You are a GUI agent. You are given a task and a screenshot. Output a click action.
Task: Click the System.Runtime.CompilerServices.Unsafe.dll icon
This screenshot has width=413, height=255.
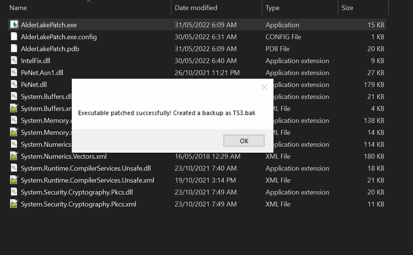click(x=14, y=168)
